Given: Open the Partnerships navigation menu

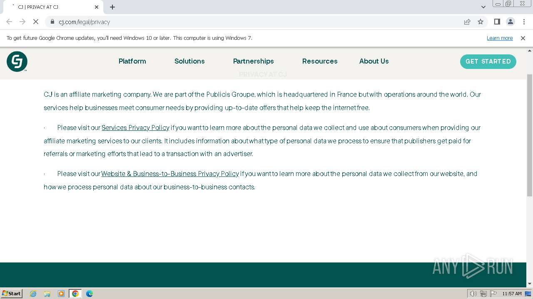Looking at the screenshot, I should tap(253, 61).
